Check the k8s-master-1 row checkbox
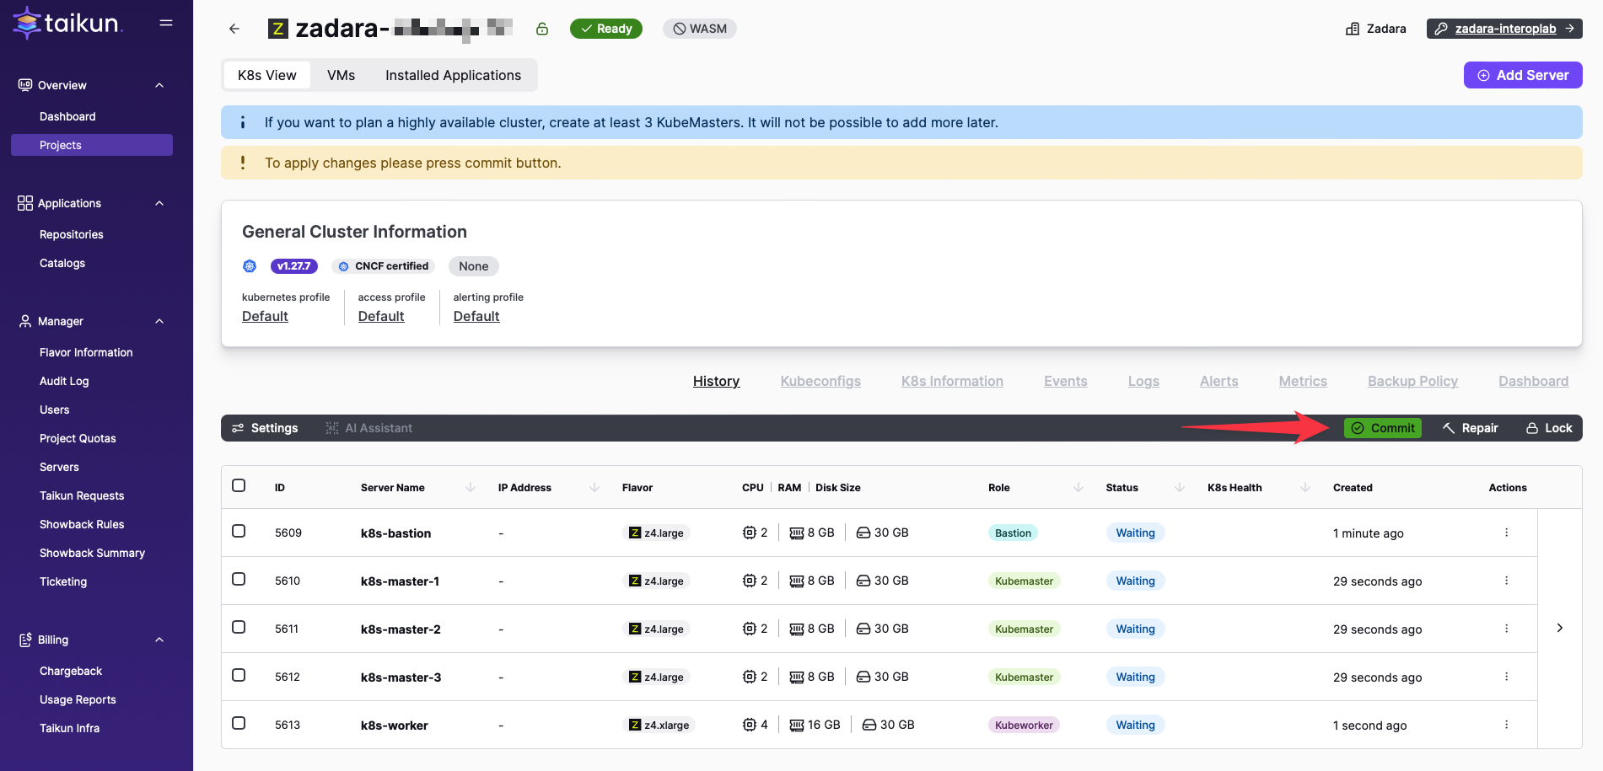 point(239,579)
